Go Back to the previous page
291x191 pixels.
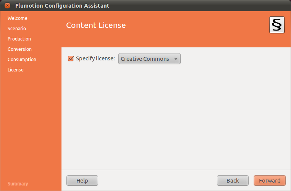click(233, 181)
